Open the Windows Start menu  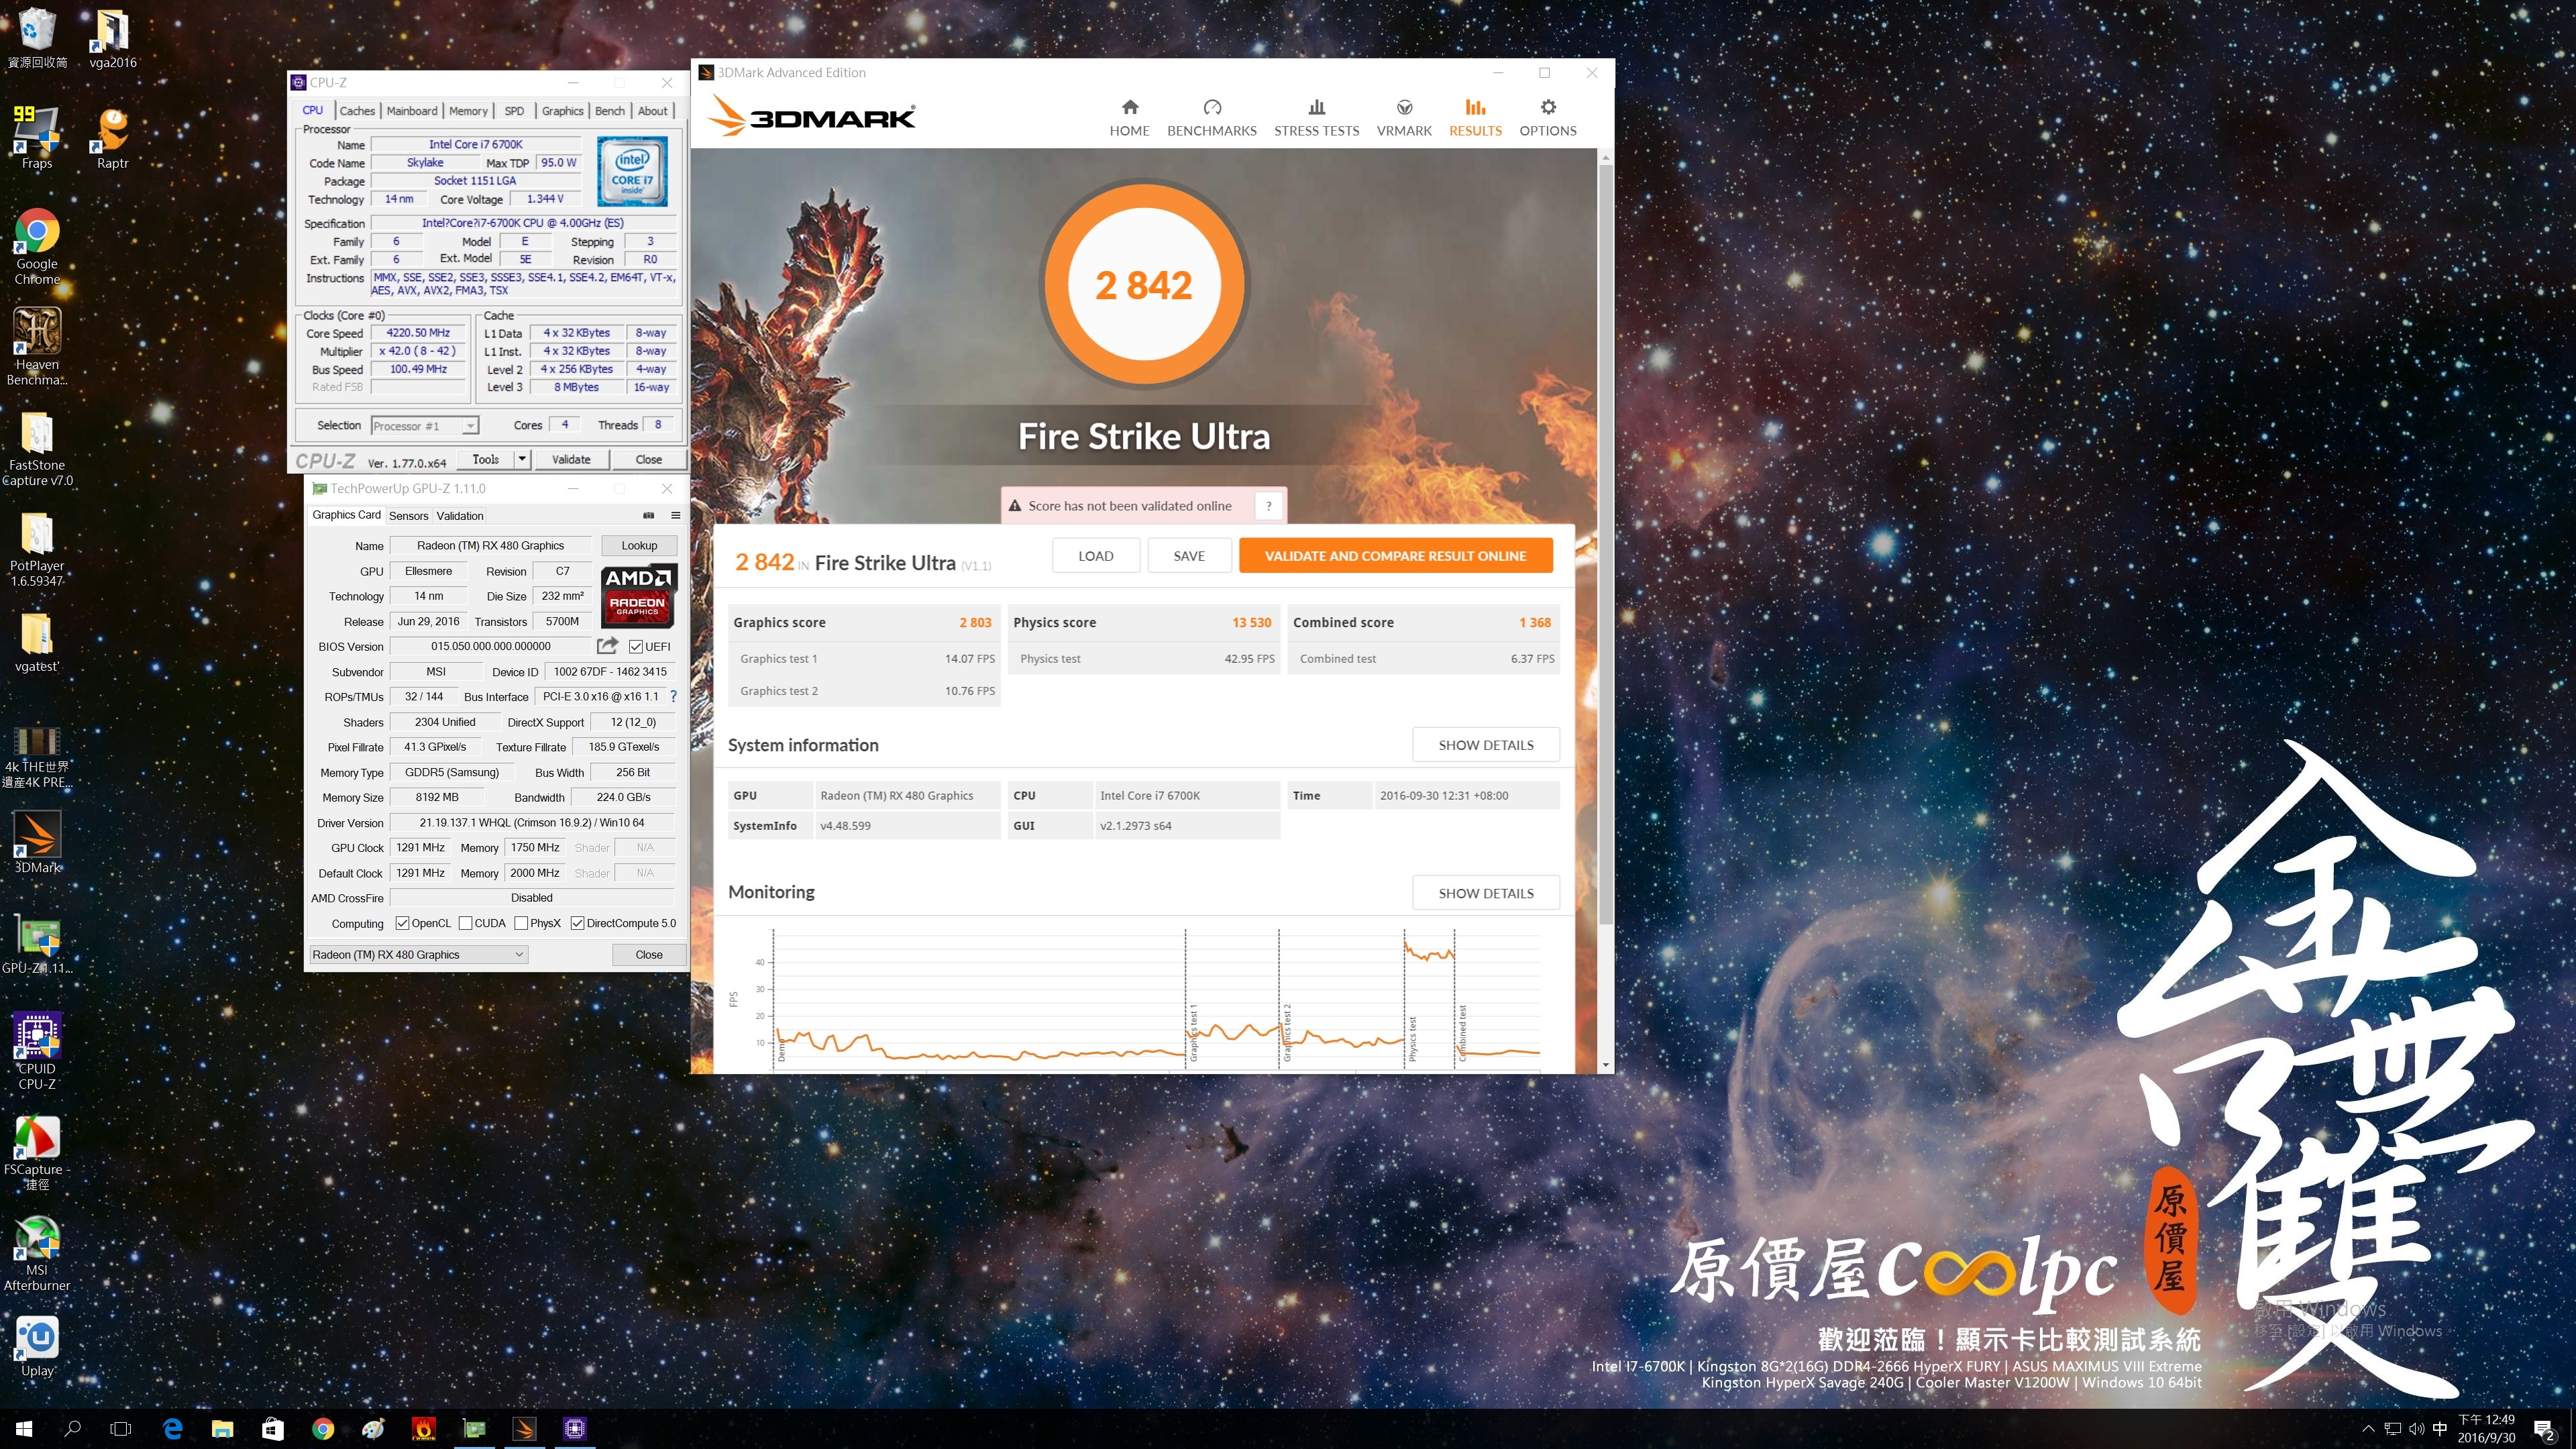(x=24, y=1429)
